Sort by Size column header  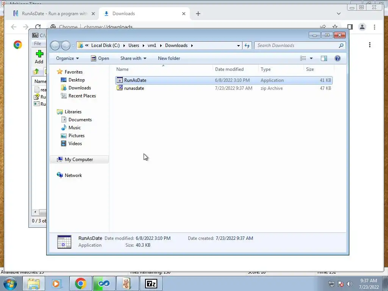[x=319, y=69]
